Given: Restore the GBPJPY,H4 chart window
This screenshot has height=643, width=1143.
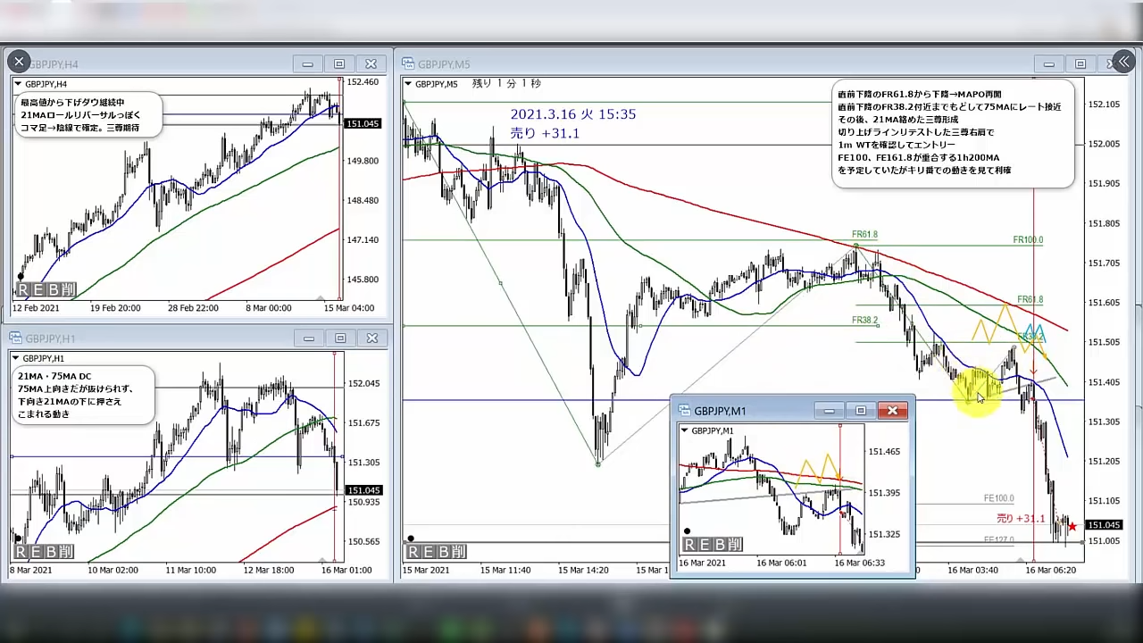Looking at the screenshot, I should coord(339,64).
